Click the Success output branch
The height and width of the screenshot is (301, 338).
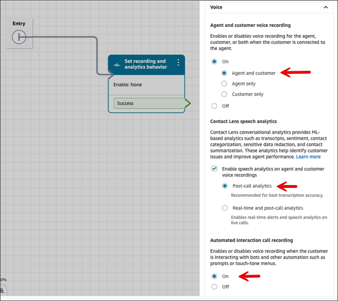(149, 103)
